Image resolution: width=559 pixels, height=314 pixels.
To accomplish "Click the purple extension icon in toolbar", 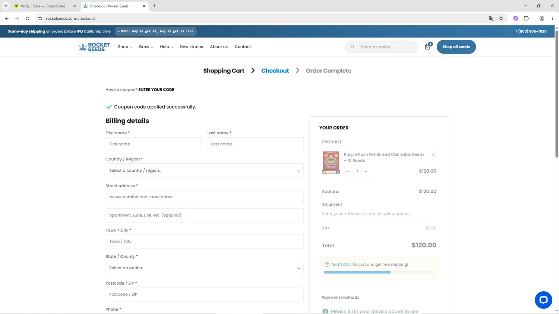I will tap(516, 18).
